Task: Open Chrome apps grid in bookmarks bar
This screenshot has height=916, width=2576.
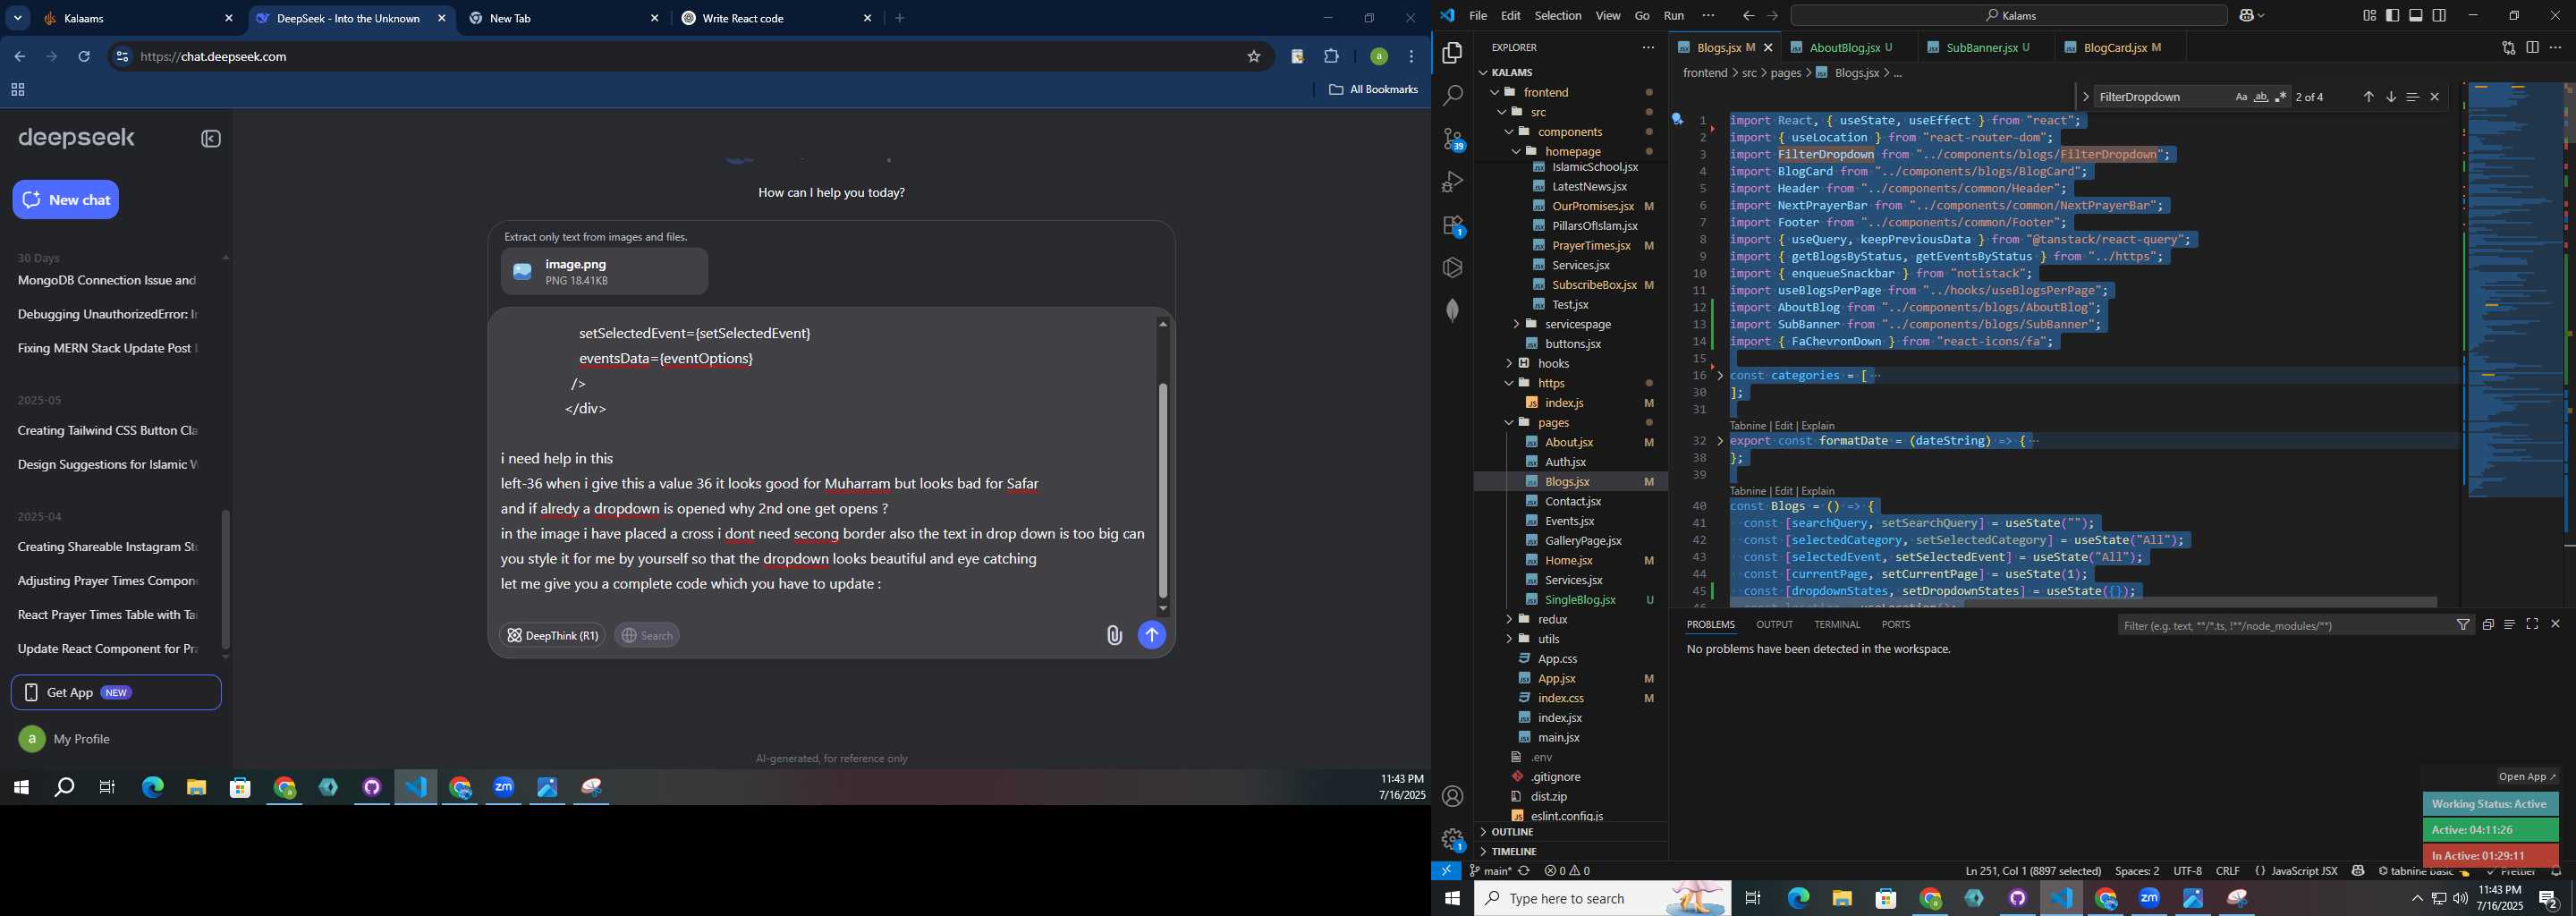Action: click(x=17, y=90)
